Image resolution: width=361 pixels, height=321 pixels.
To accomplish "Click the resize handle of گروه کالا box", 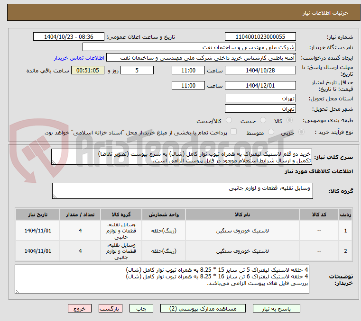I will [55, 196].
